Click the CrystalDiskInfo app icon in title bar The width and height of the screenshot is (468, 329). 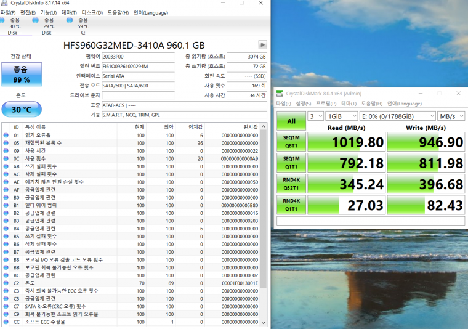4,2
